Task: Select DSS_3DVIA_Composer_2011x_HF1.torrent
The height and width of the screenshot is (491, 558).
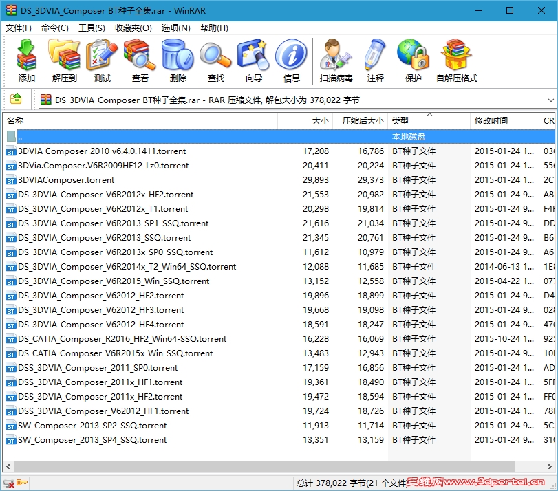Action: pos(279,382)
